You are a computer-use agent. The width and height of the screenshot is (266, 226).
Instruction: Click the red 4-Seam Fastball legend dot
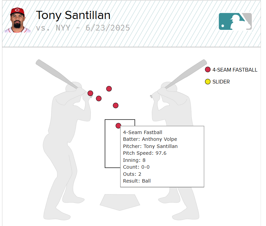pyautogui.click(x=208, y=70)
